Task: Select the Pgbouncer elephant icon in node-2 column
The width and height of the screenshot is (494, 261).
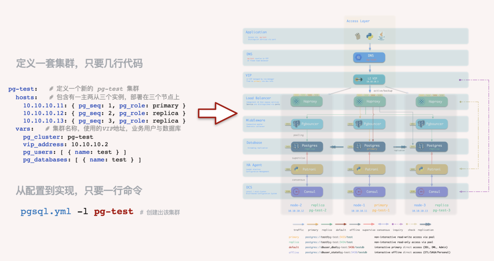Action: click(296, 124)
